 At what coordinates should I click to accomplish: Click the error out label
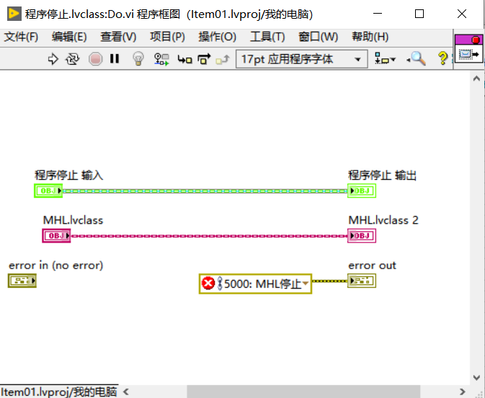[372, 266]
